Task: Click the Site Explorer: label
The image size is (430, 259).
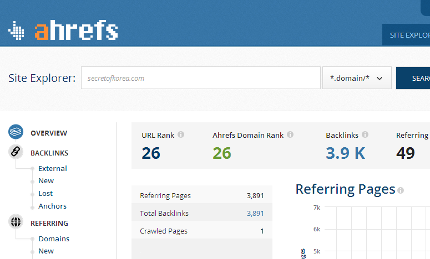Action: point(42,78)
